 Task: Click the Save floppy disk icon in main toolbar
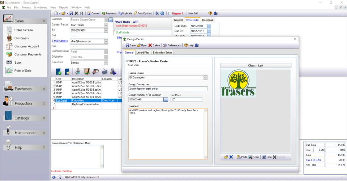71,13
